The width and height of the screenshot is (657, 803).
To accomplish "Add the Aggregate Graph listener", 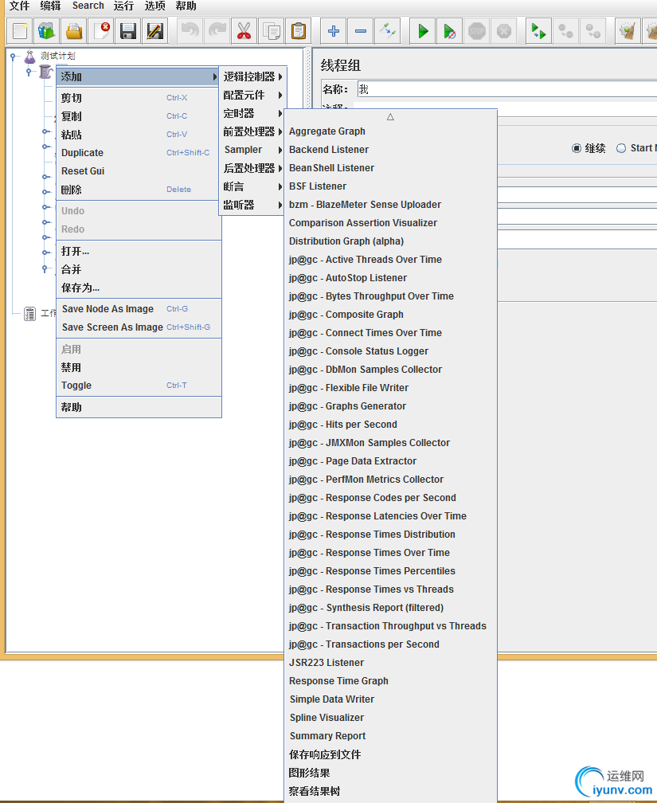I will click(390, 131).
